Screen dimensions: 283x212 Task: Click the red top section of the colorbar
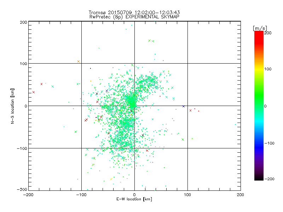click(259, 37)
